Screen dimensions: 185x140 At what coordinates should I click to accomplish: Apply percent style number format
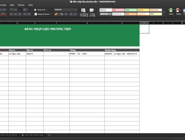[x=62, y=14]
